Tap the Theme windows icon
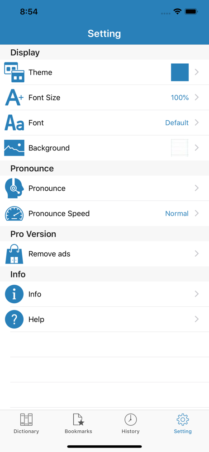The height and width of the screenshot is (452, 209). 14,72
